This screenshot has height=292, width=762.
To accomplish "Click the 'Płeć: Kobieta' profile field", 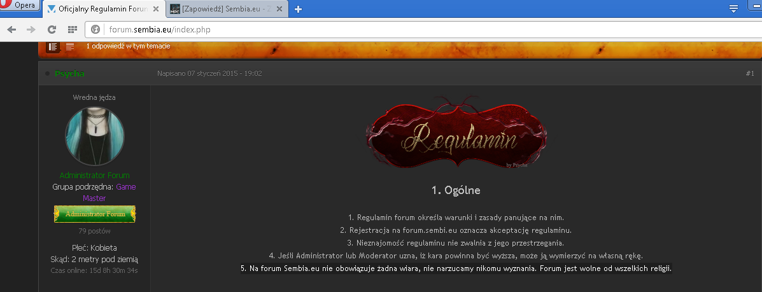I will 94,248.
